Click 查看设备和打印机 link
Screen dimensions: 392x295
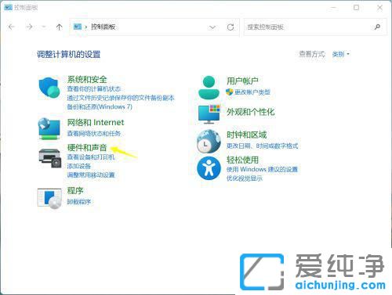pos(91,157)
